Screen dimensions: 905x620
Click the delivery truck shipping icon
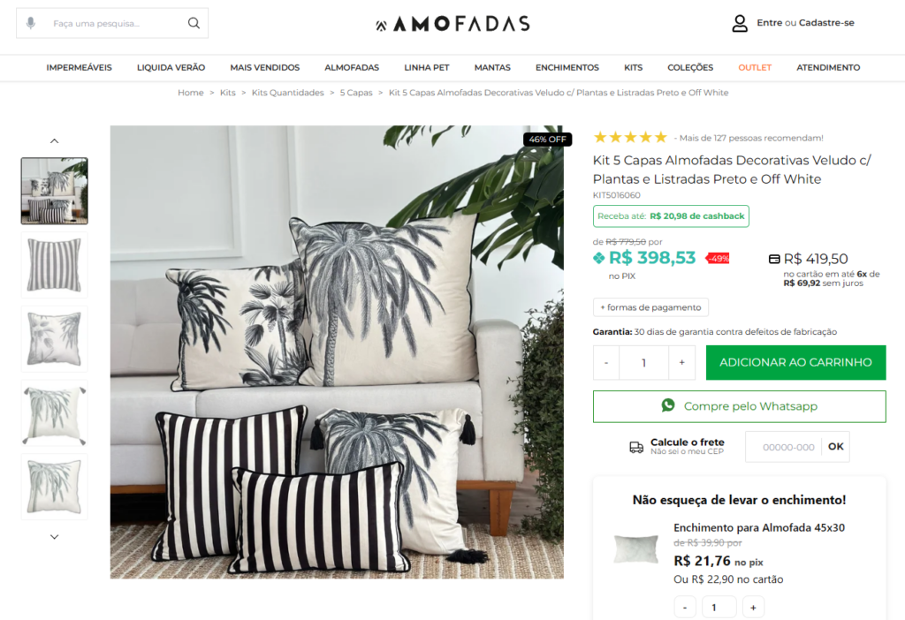[x=636, y=447]
